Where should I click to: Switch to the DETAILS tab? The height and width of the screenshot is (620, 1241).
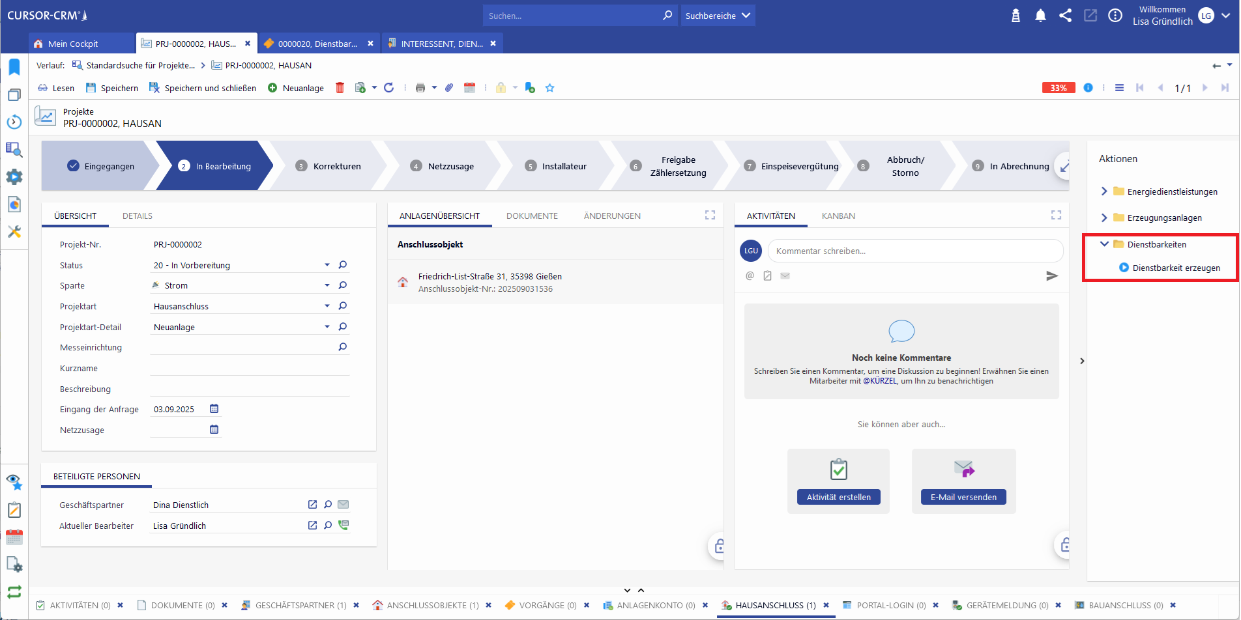(x=138, y=216)
